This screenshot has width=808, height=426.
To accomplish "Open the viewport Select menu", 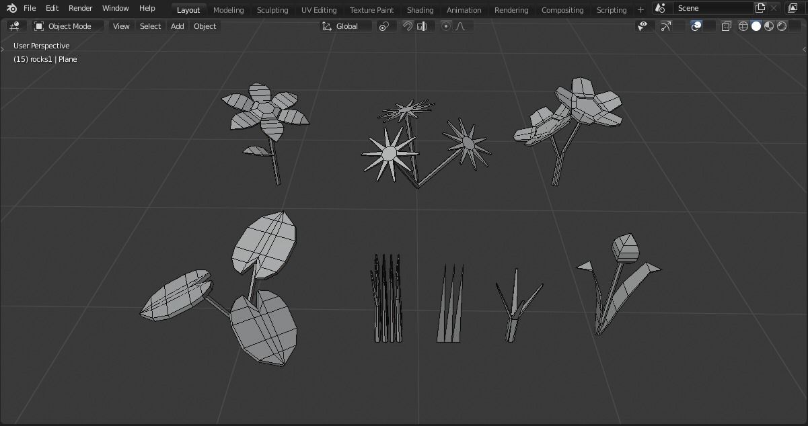I will (150, 26).
